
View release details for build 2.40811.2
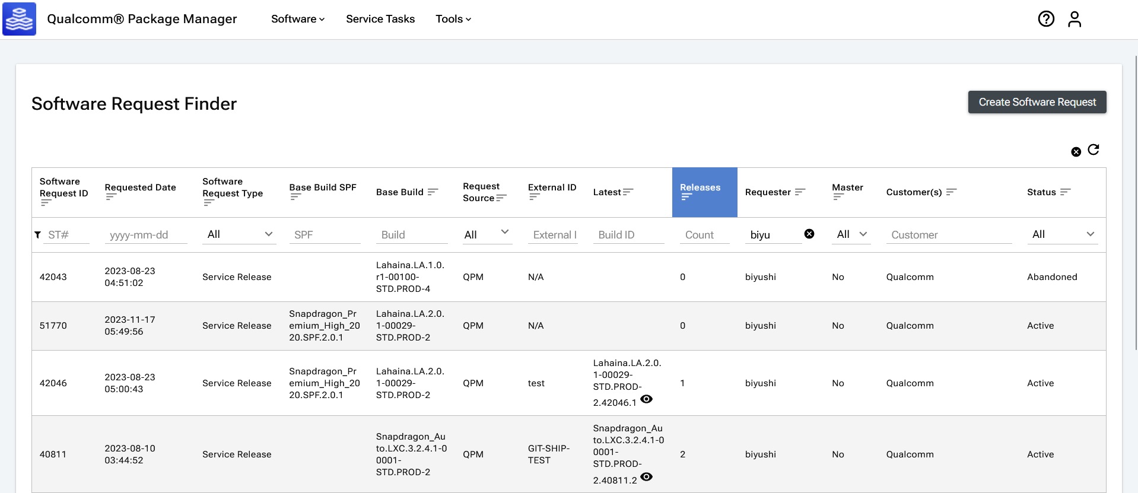(647, 477)
